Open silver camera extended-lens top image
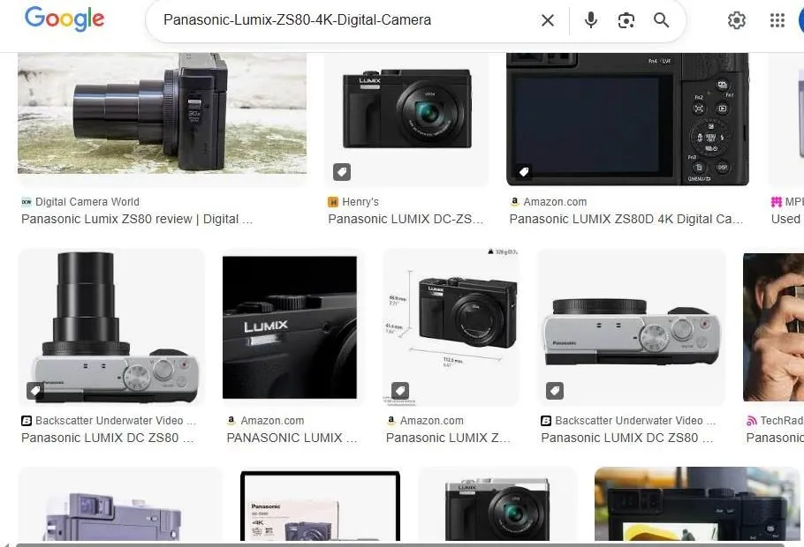Image resolution: width=804 pixels, height=547 pixels. 111,327
